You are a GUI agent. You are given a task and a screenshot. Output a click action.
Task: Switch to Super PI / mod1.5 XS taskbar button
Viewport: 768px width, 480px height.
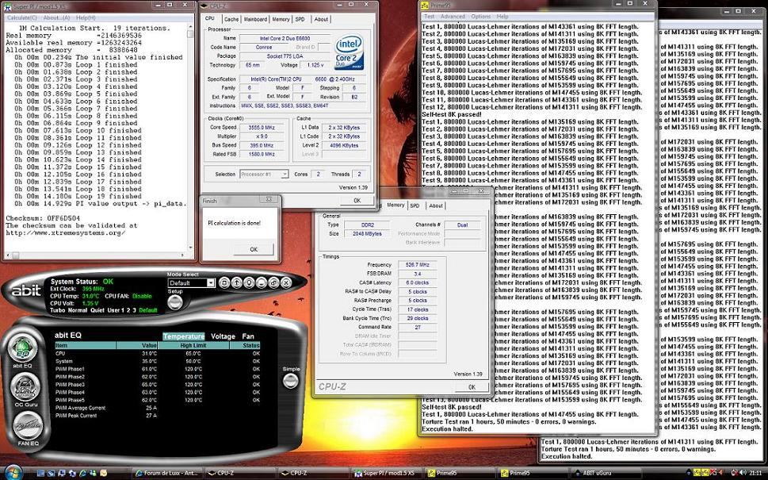pos(387,473)
